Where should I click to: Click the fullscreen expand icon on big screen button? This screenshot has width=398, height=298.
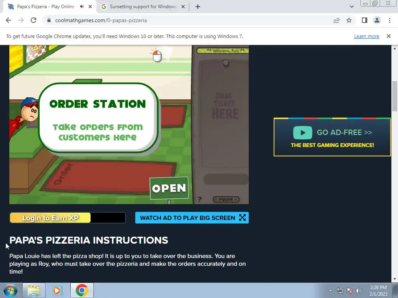click(243, 218)
